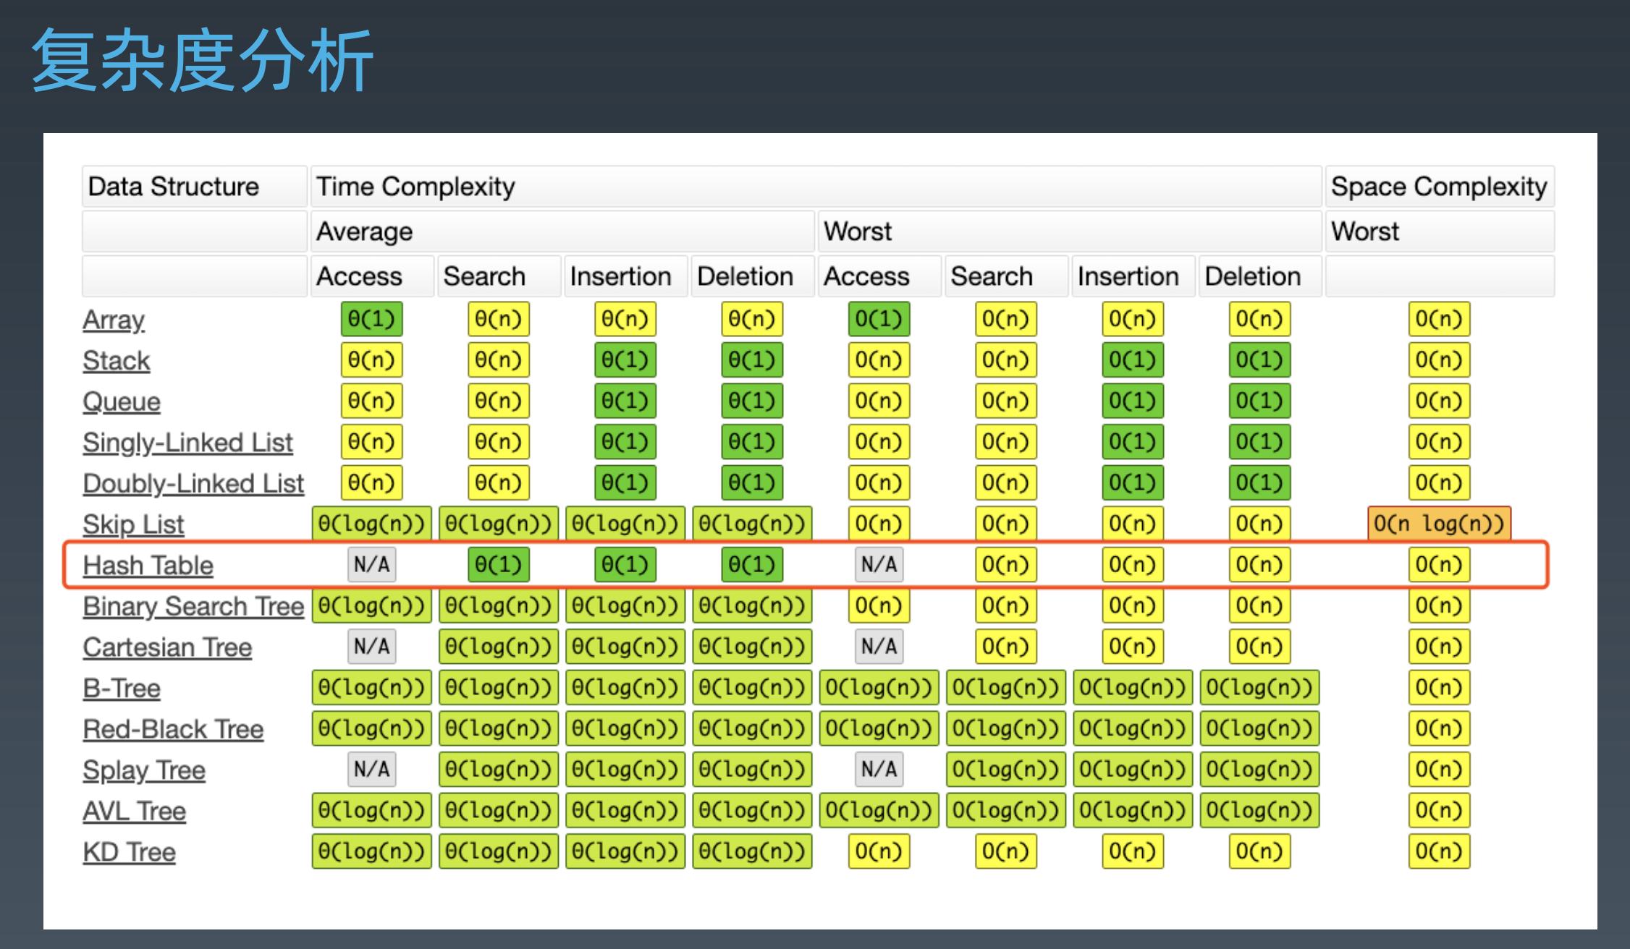Click Hash Table's average Access N/A cell
The height and width of the screenshot is (949, 1630).
click(x=371, y=565)
